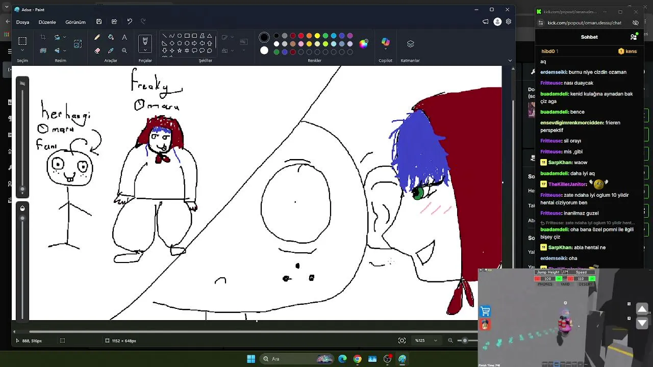Image resolution: width=653 pixels, height=367 pixels.
Task: Open chat settings icon in Kick chat
Action: 634,37
